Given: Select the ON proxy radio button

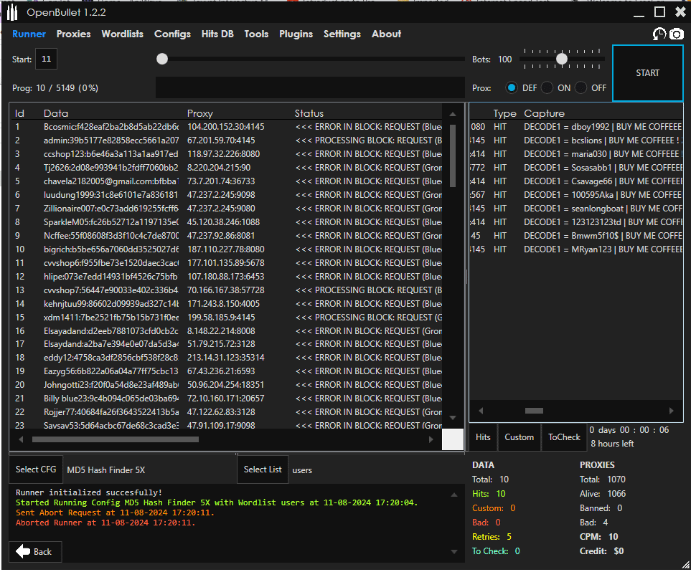Looking at the screenshot, I should (x=547, y=87).
